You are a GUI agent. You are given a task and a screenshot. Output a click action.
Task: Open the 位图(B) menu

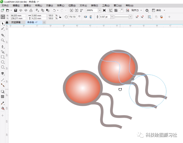(x=72, y=6)
